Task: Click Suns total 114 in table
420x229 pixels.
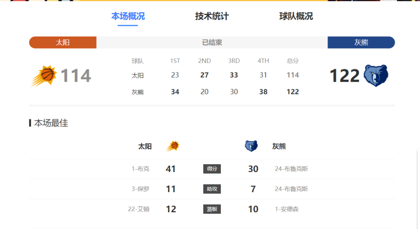Action: (x=292, y=75)
